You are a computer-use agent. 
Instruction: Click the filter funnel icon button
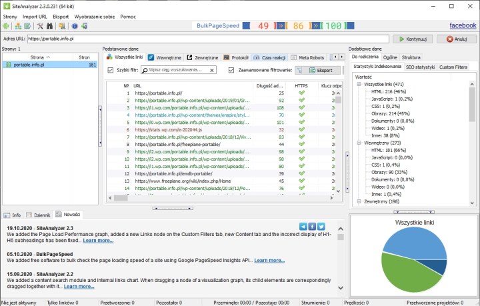(299, 71)
